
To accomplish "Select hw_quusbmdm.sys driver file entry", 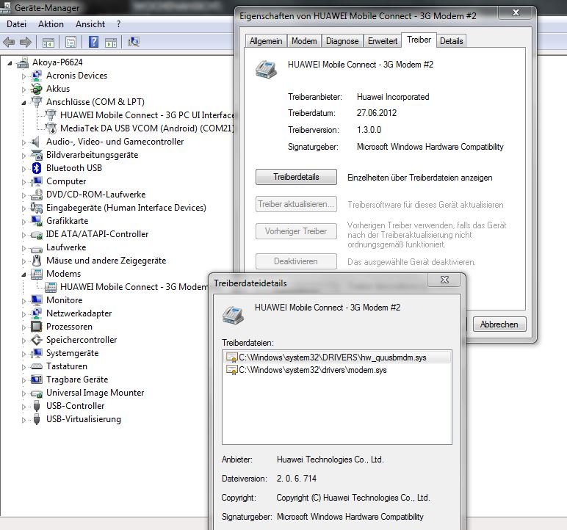I will point(337,357).
